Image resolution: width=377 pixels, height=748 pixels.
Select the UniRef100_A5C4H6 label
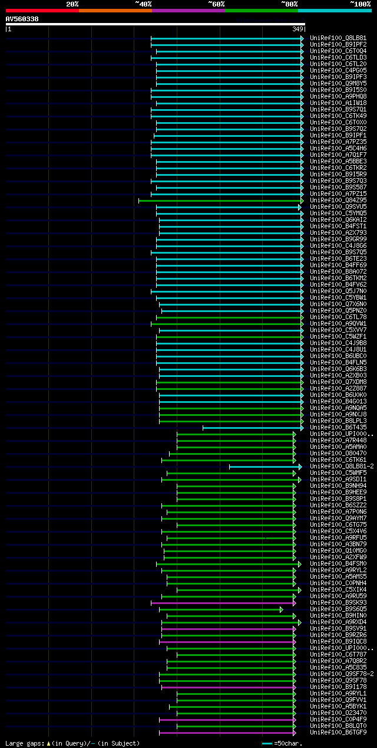point(338,149)
